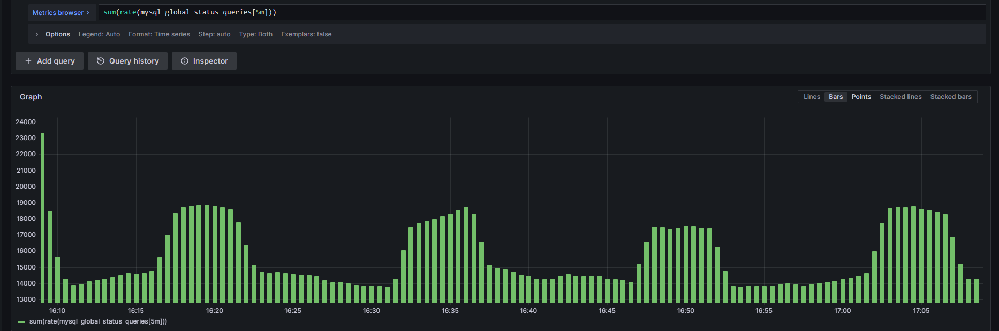
Task: Switch graph style to Stacked lines
Action: click(x=900, y=97)
